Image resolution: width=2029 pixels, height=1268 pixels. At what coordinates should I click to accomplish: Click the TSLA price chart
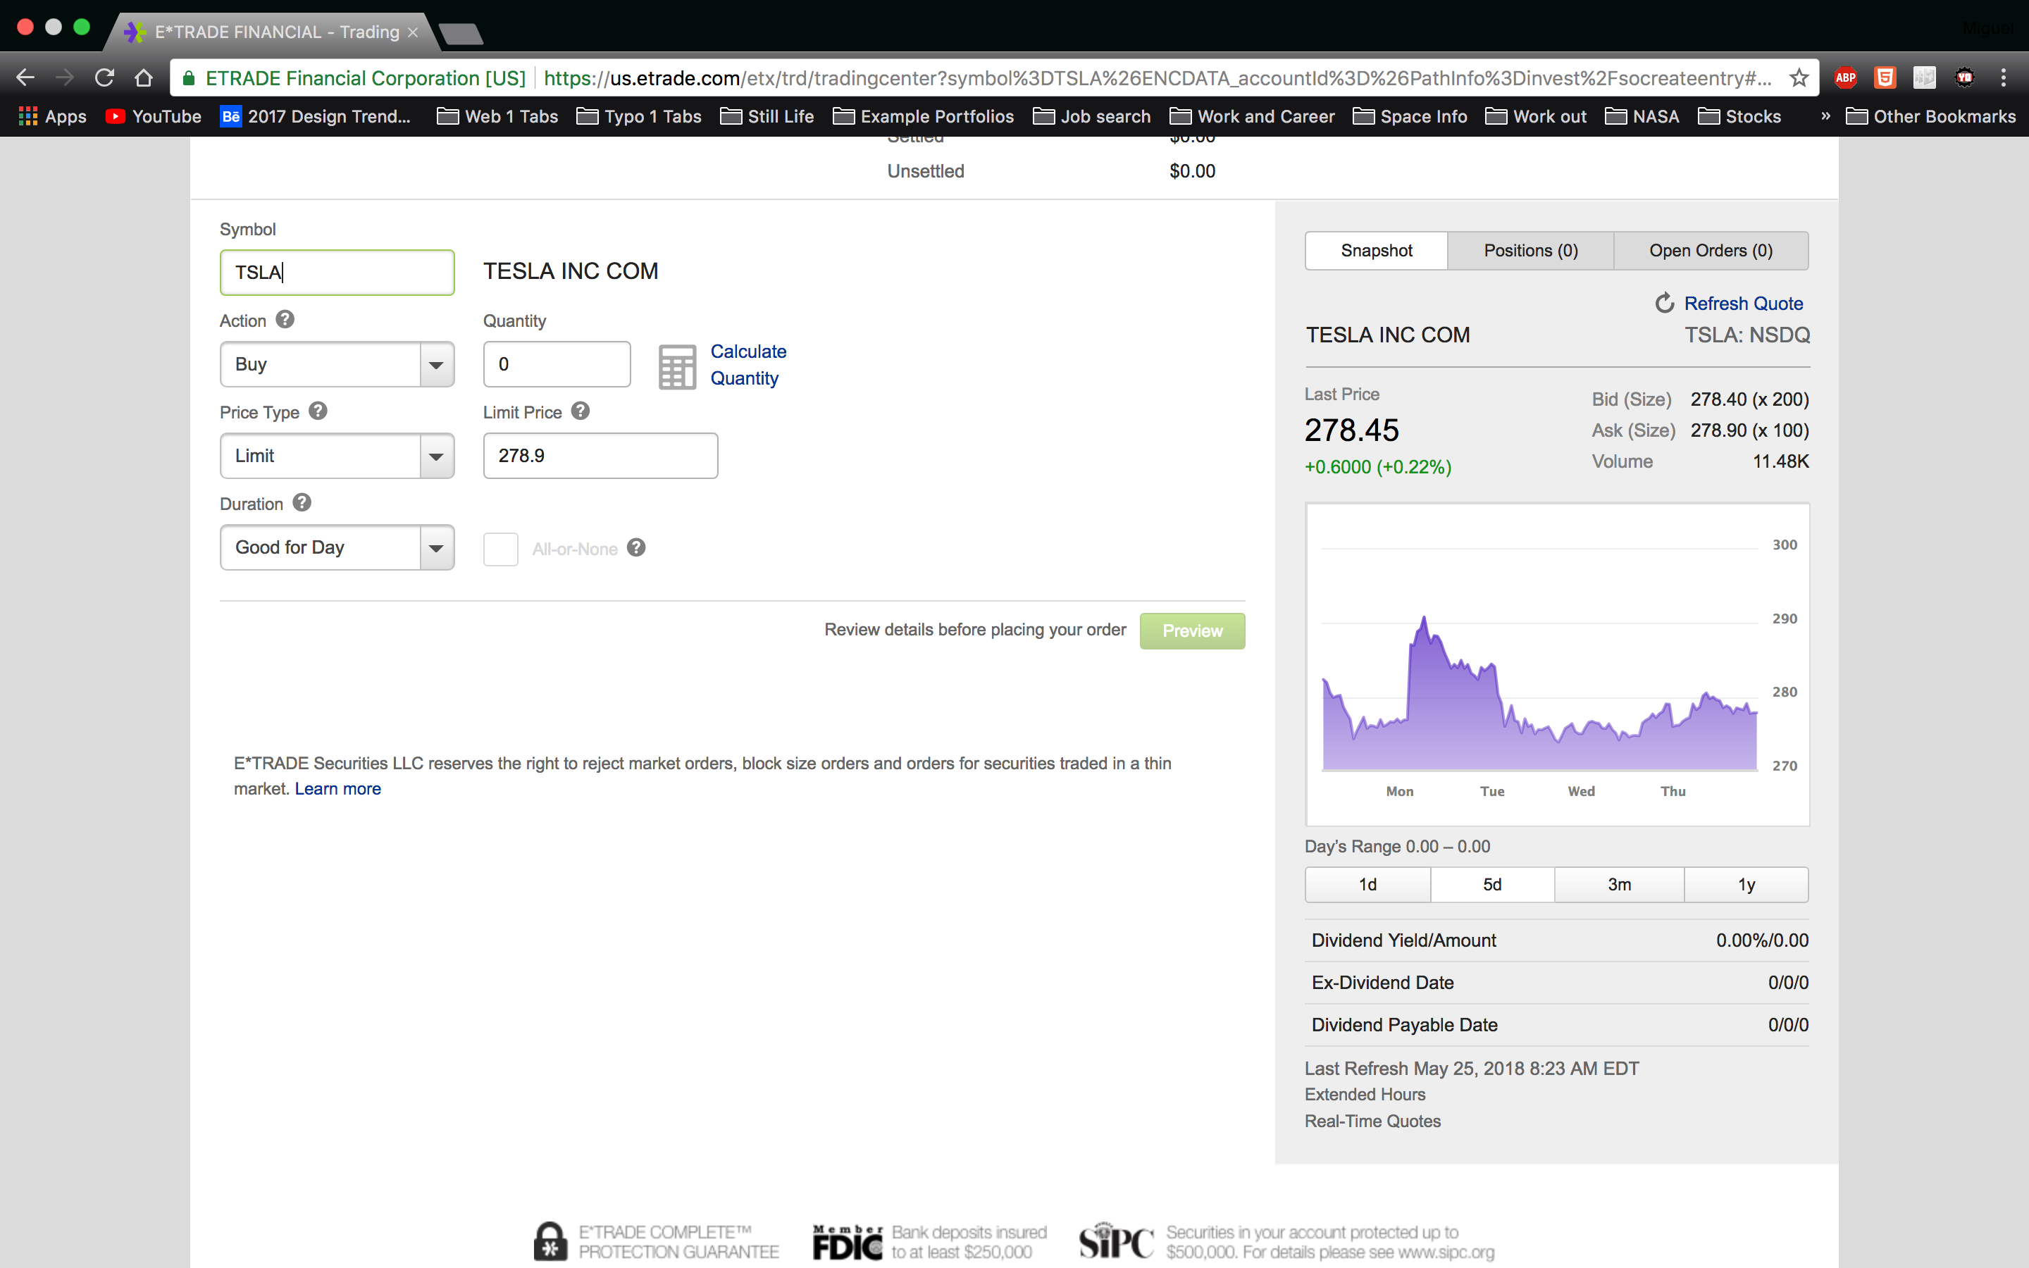coord(1557,664)
